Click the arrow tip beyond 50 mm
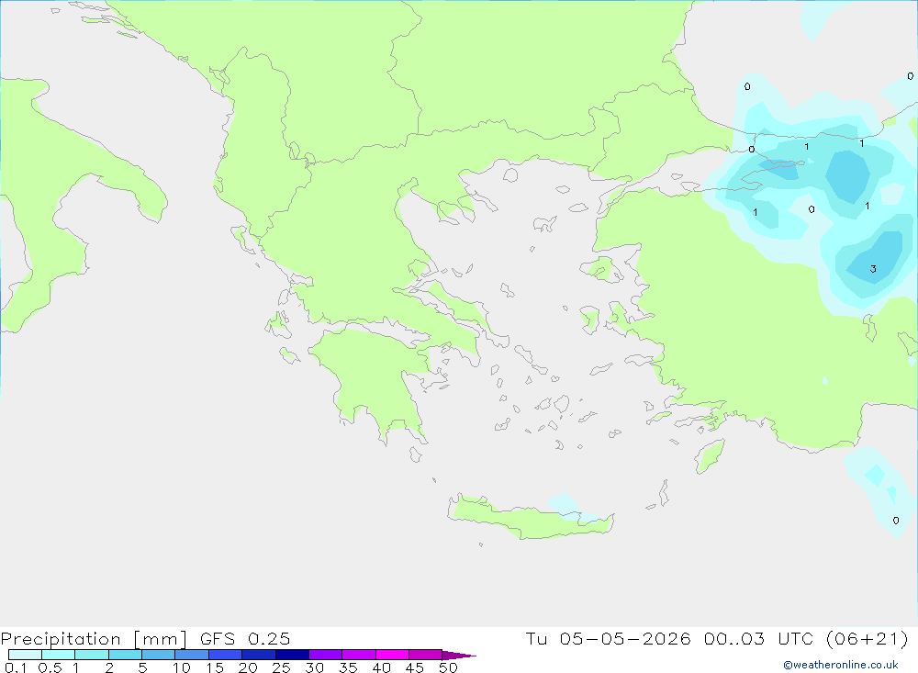The image size is (918, 673). tap(460, 656)
